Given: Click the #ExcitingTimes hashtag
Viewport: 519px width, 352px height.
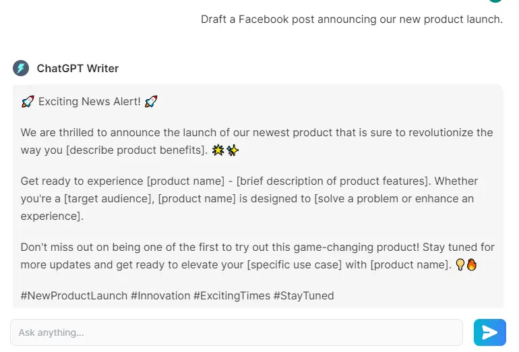Looking at the screenshot, I should tap(231, 295).
